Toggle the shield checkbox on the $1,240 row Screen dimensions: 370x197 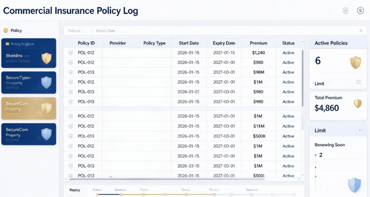pyautogui.click(x=70, y=53)
